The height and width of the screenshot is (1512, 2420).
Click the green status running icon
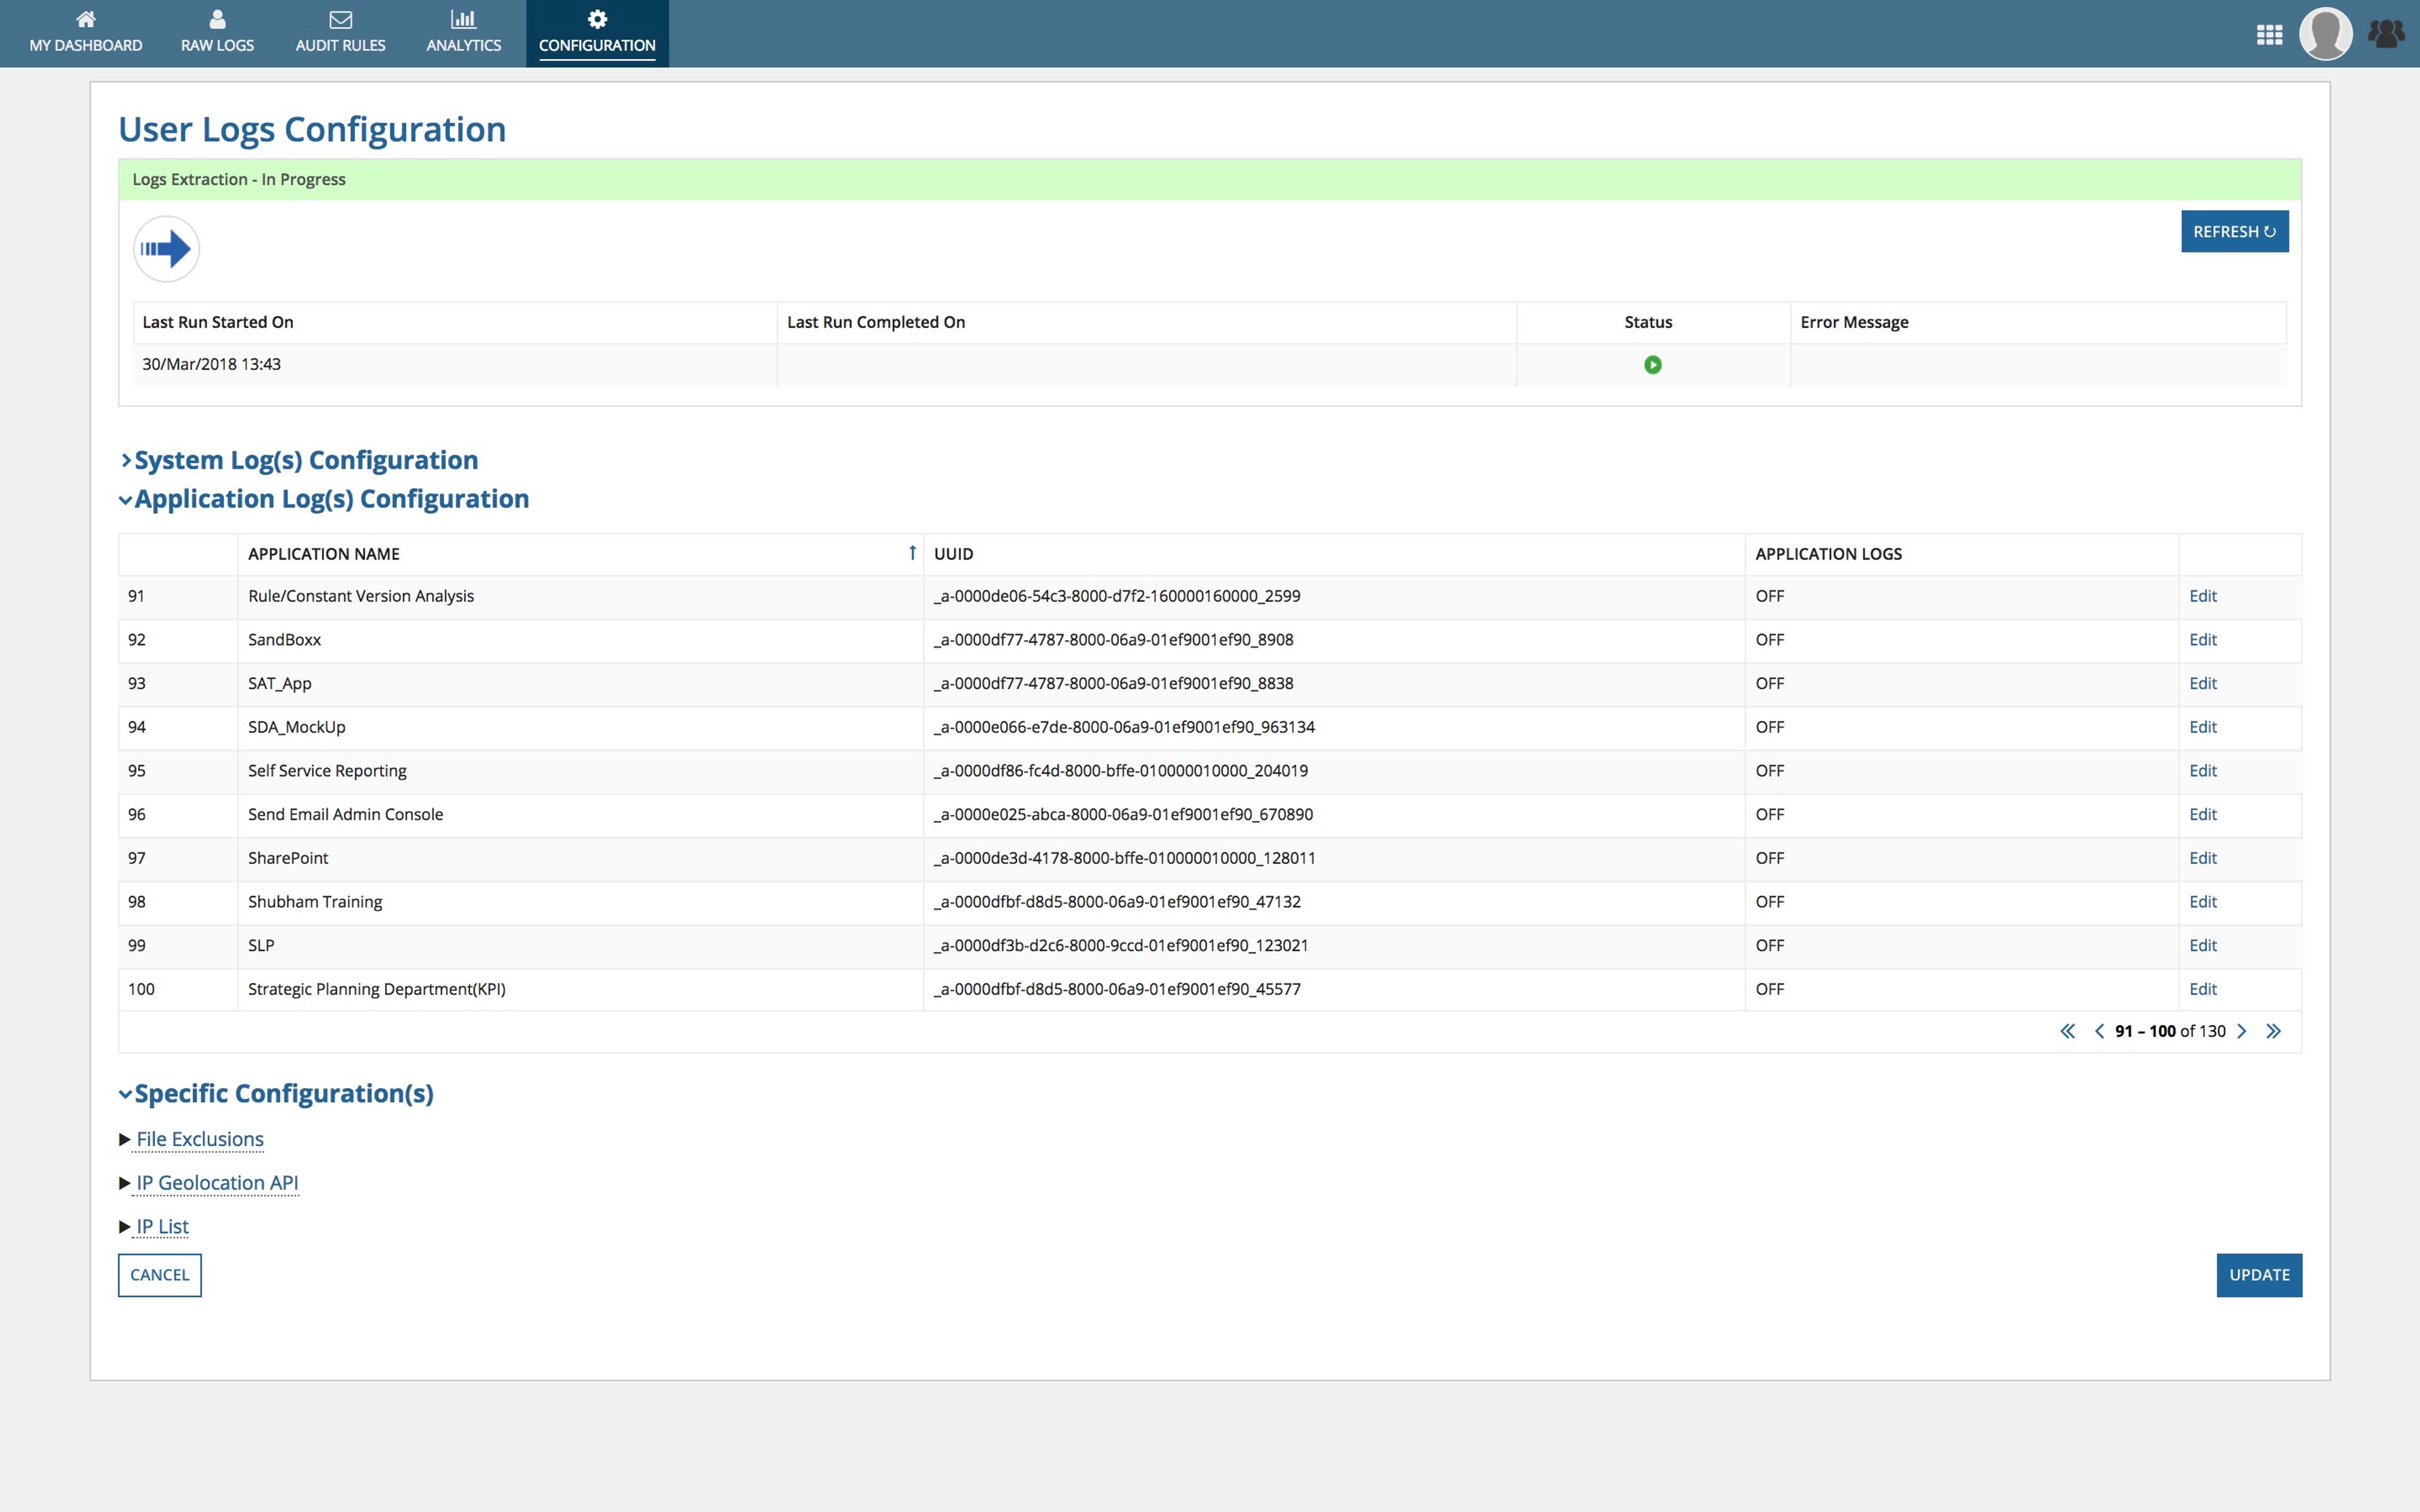click(1652, 365)
